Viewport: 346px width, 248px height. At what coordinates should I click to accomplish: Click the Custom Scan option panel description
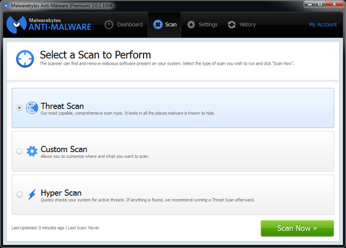[x=95, y=157]
